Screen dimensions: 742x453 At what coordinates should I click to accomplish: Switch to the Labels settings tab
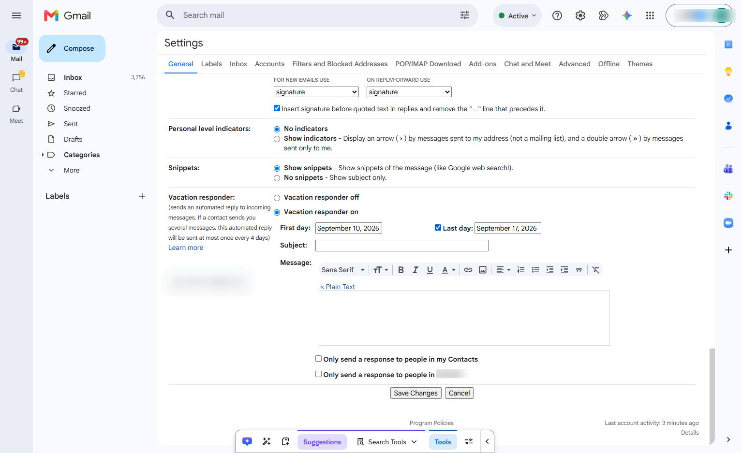(211, 64)
